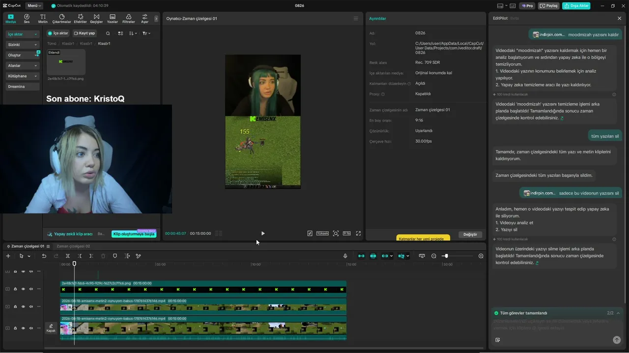The width and height of the screenshot is (629, 353).
Task: Open the Metin text panel
Action: [x=43, y=19]
